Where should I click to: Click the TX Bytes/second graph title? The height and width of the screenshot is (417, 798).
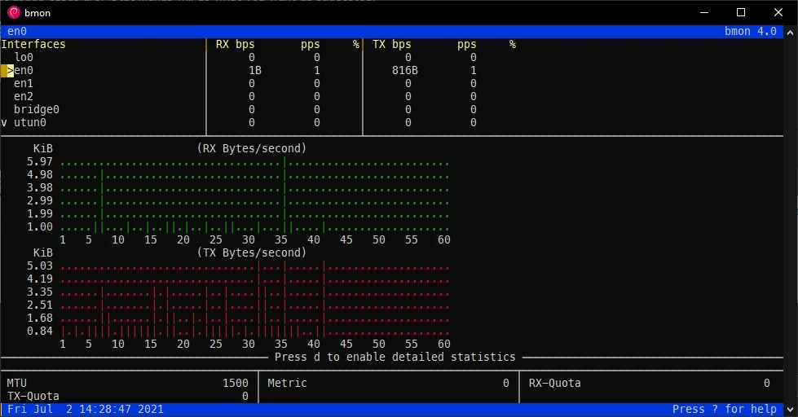(x=252, y=252)
